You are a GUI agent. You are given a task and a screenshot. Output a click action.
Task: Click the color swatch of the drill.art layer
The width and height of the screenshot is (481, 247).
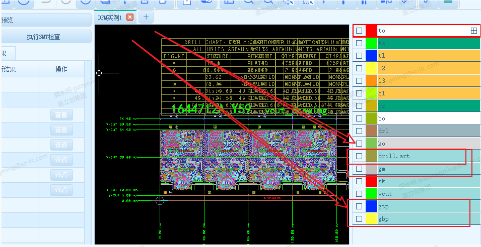pos(371,156)
